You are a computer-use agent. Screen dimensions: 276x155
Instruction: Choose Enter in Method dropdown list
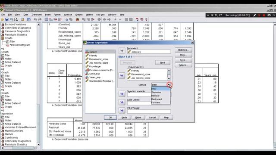point(161,89)
